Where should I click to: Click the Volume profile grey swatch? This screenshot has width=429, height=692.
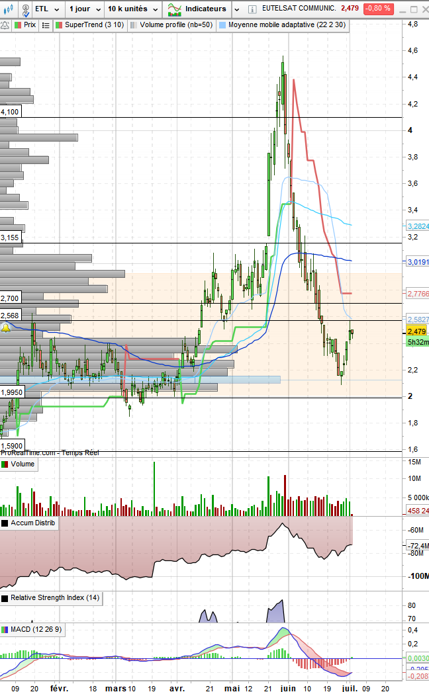[134, 25]
